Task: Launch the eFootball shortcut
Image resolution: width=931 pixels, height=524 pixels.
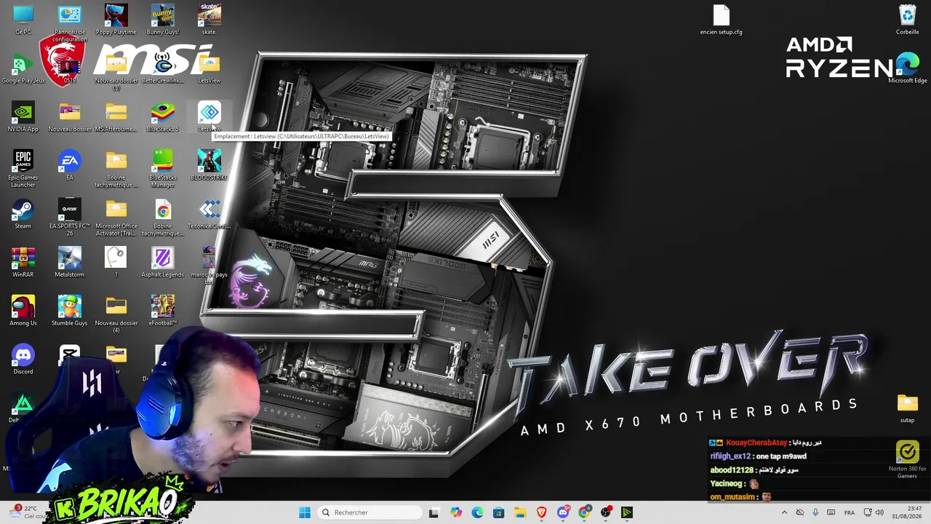Action: [163, 311]
